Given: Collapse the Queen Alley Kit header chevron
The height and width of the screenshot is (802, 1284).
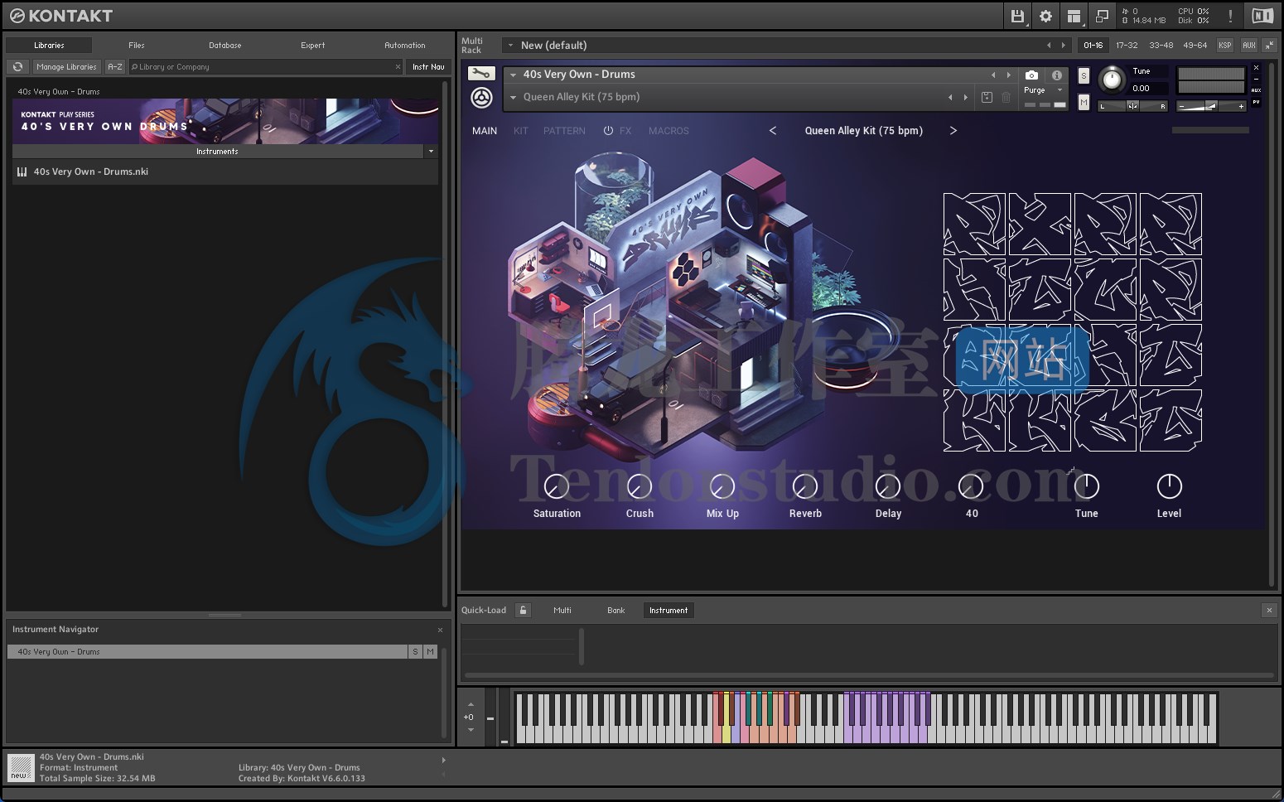Looking at the screenshot, I should (514, 96).
